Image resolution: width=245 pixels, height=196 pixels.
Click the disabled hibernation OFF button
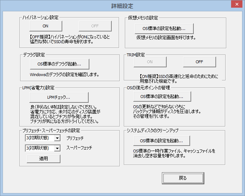95,26
